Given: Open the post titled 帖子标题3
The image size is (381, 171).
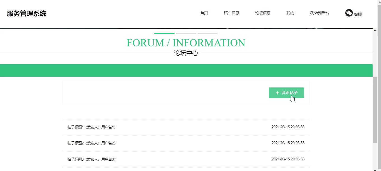Looking at the screenshot, I should [x=91, y=159].
